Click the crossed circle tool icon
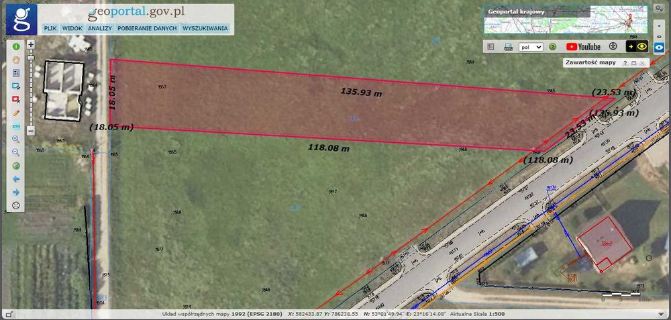The width and height of the screenshot is (671, 320). click(16, 205)
